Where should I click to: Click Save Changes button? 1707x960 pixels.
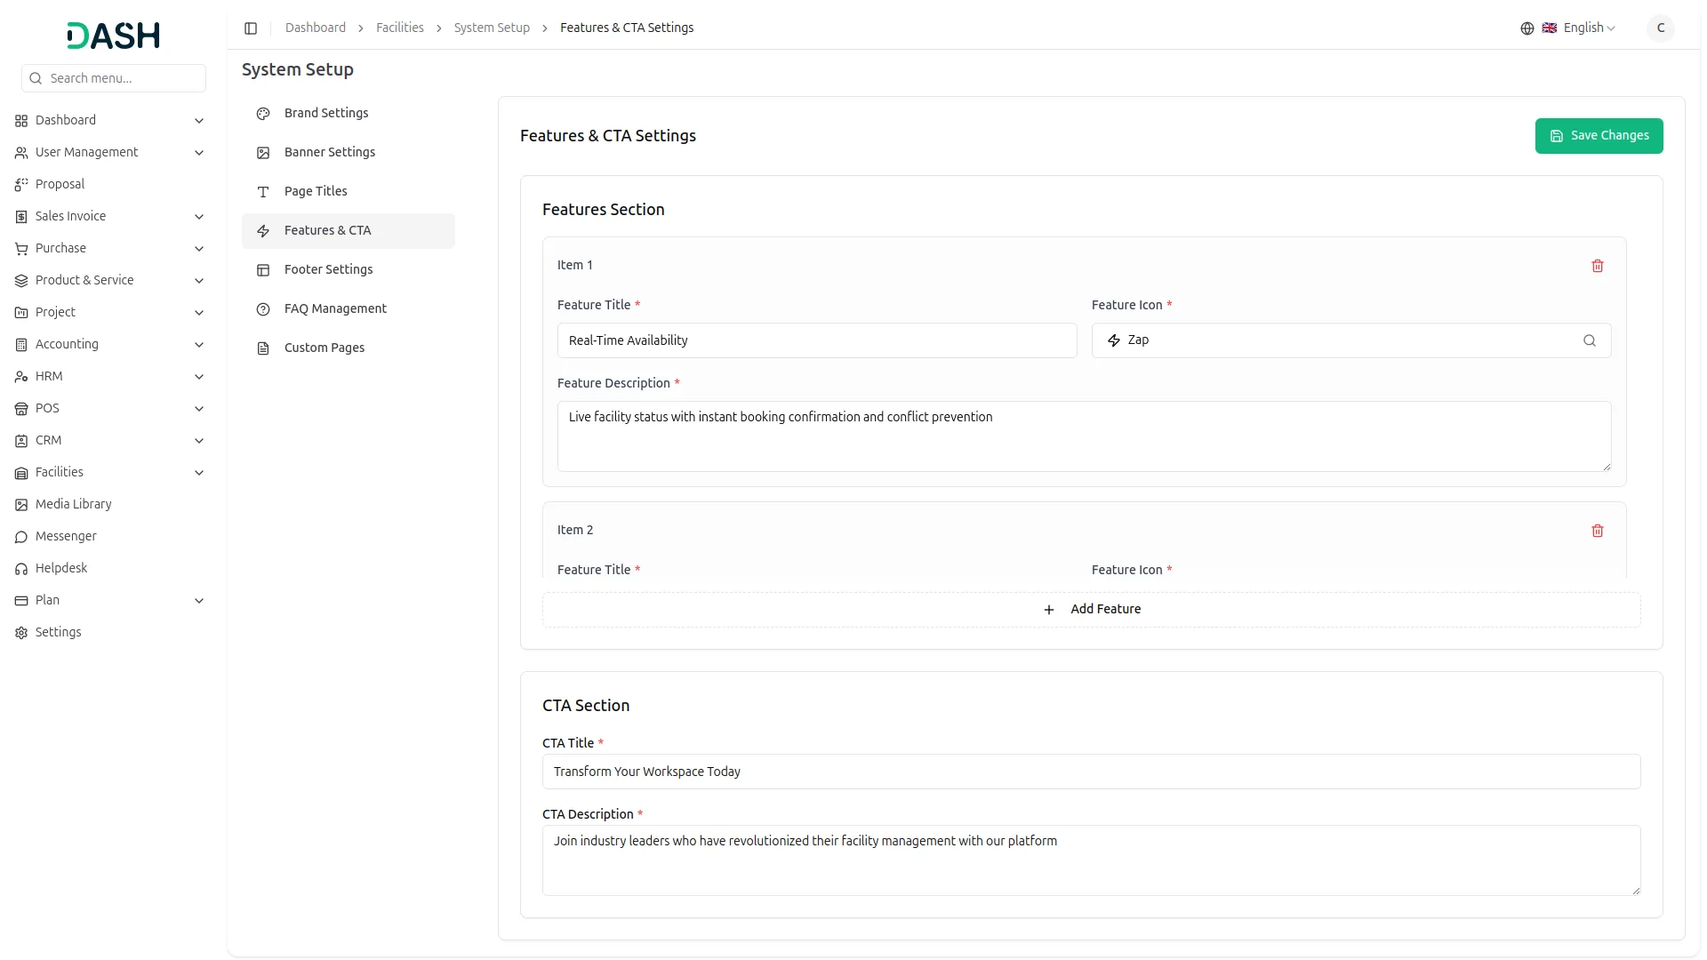coord(1598,136)
